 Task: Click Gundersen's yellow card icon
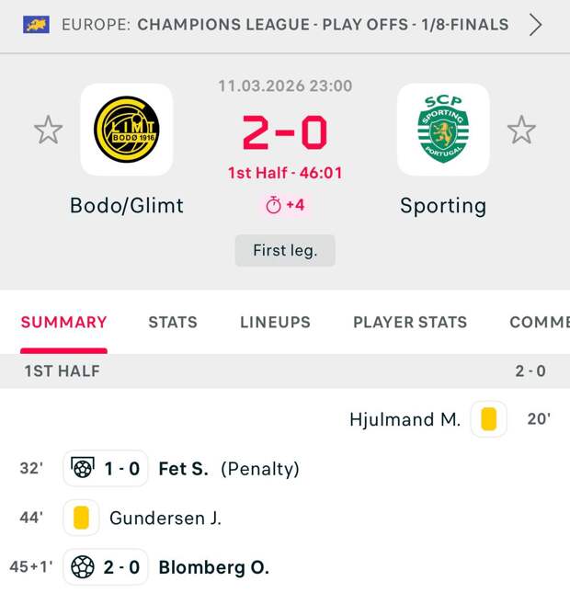[81, 519]
